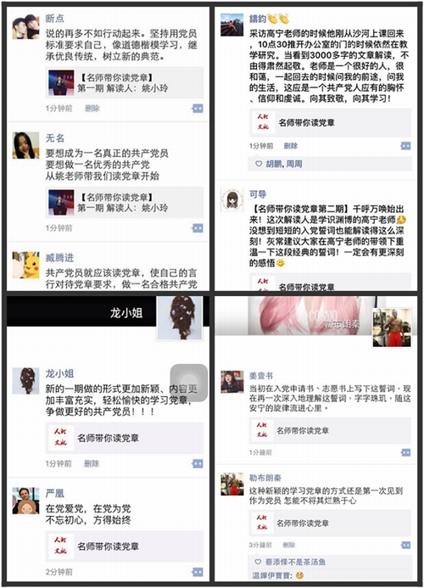Tap the AssistiveTouch floating button

189,382
